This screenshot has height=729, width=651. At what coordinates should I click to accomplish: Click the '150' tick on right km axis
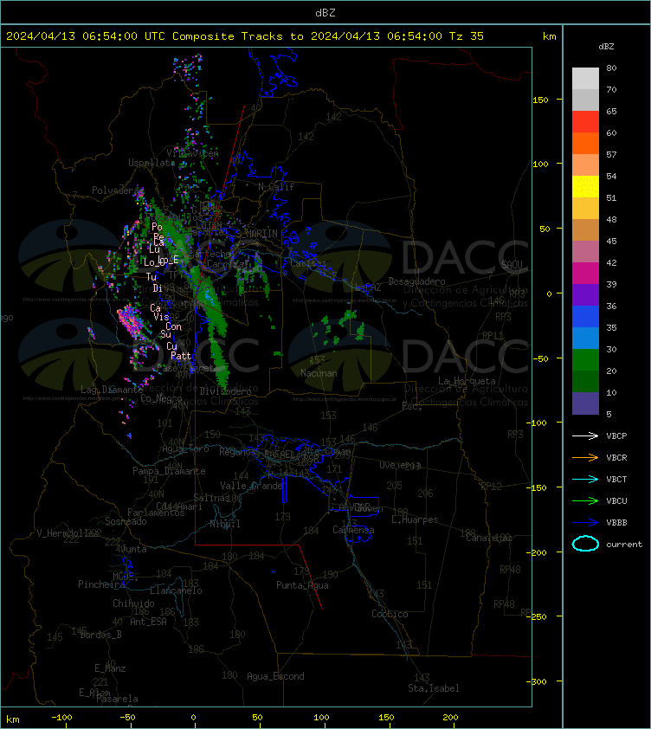540,100
